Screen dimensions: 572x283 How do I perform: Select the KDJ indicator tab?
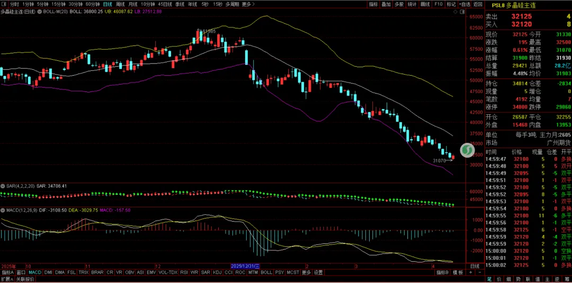pyautogui.click(x=217, y=272)
